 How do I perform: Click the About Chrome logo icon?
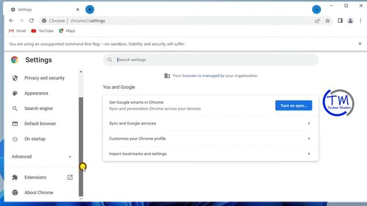(15, 192)
